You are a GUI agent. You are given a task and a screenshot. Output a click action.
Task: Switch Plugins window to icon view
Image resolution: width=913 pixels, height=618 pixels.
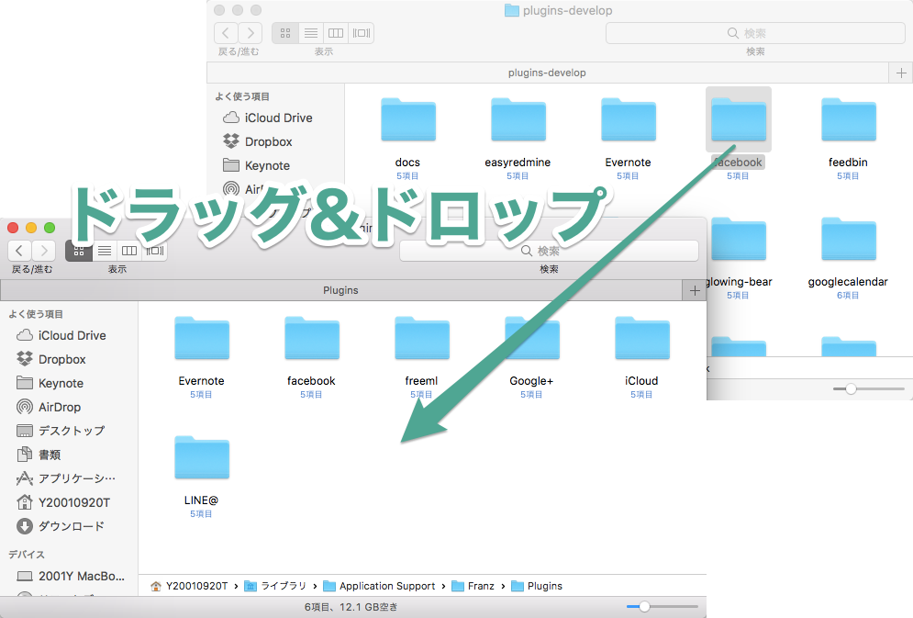[x=79, y=251]
